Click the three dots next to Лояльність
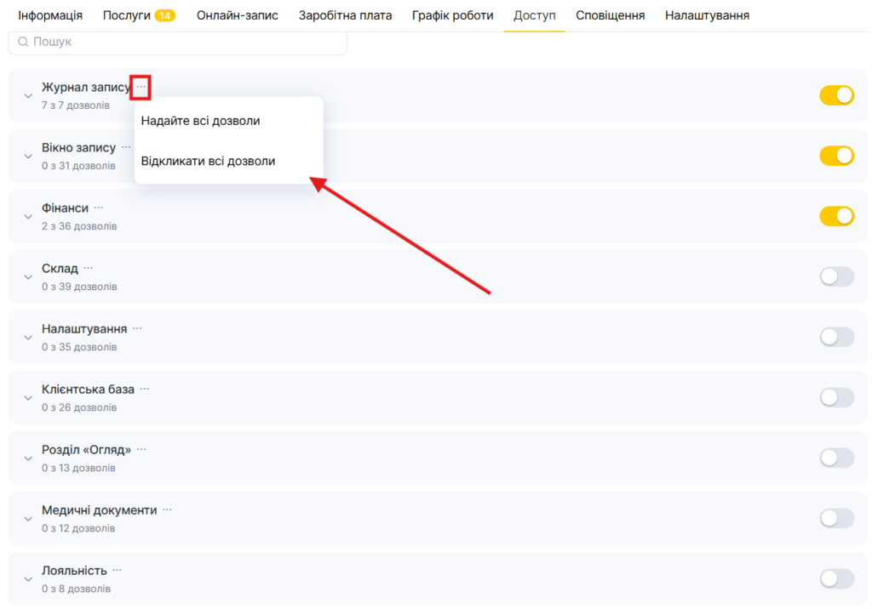The height and width of the screenshot is (609, 872). 118,570
